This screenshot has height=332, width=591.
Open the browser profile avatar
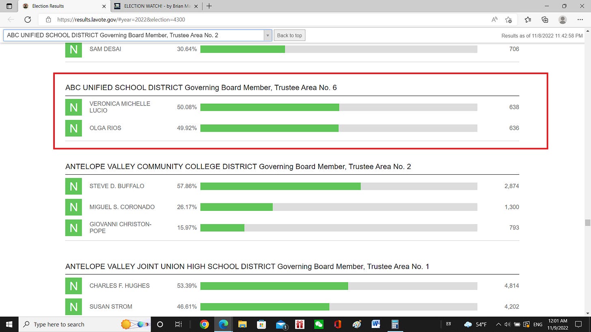563,19
